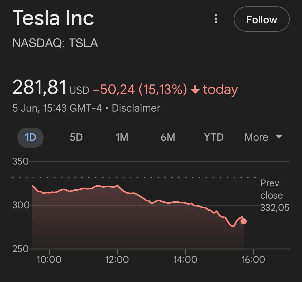Click the NASDAQ: TSLA ticker label
This screenshot has width=302, height=282.
(x=55, y=43)
